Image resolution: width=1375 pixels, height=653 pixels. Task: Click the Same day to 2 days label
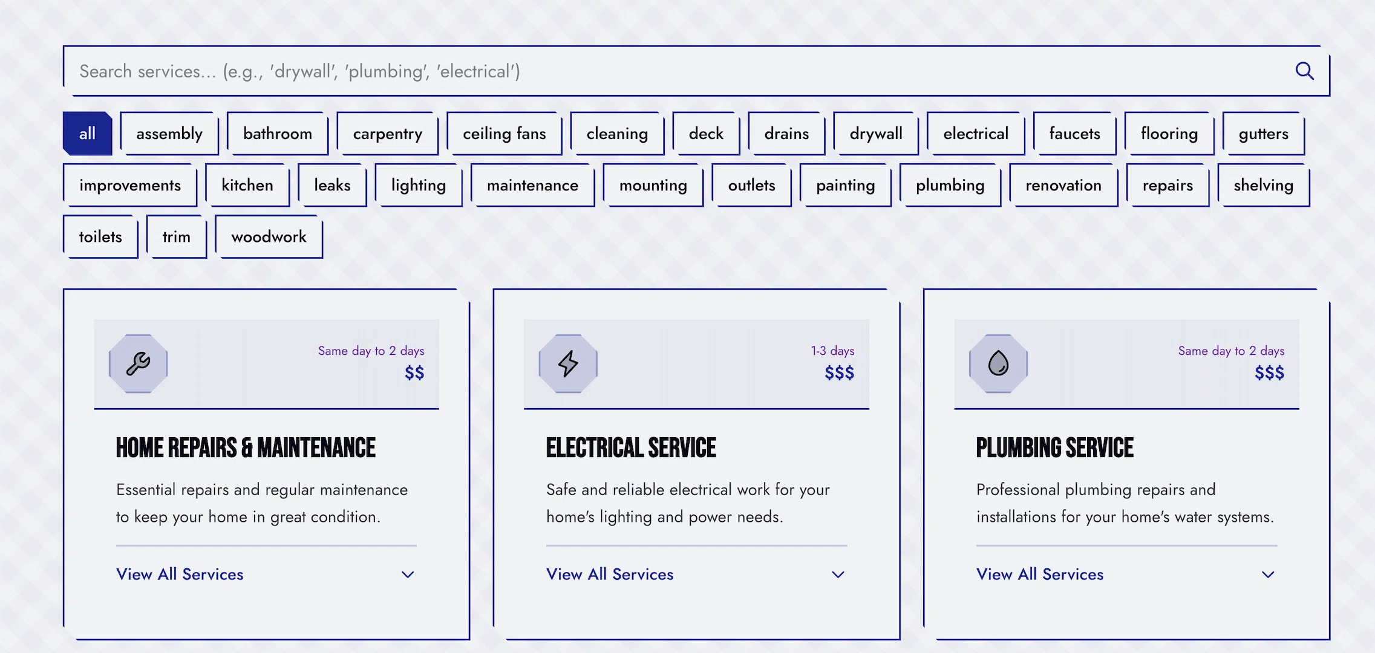click(x=371, y=350)
